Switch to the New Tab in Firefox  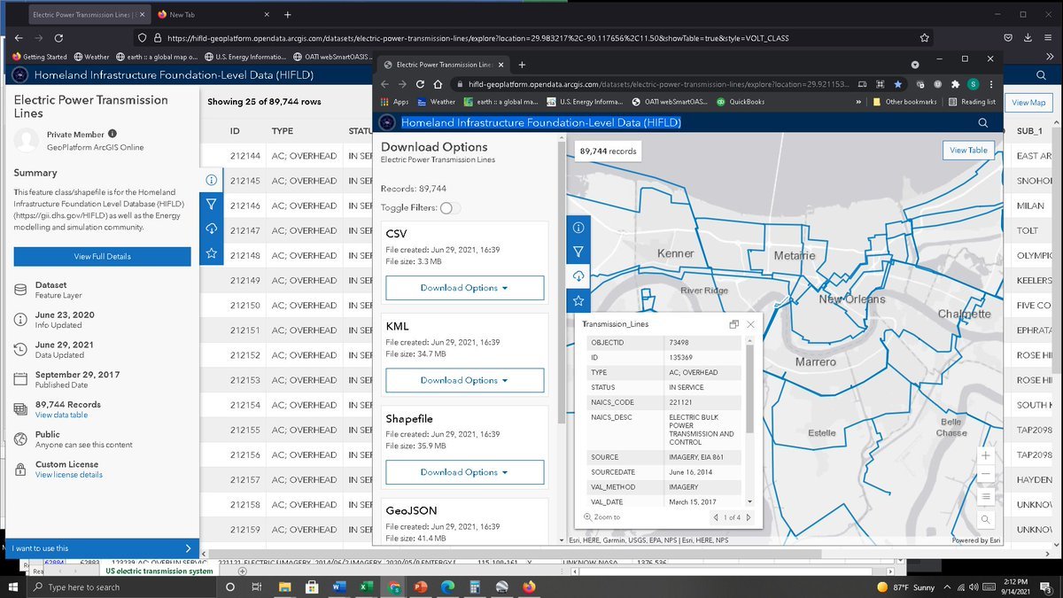click(212, 15)
